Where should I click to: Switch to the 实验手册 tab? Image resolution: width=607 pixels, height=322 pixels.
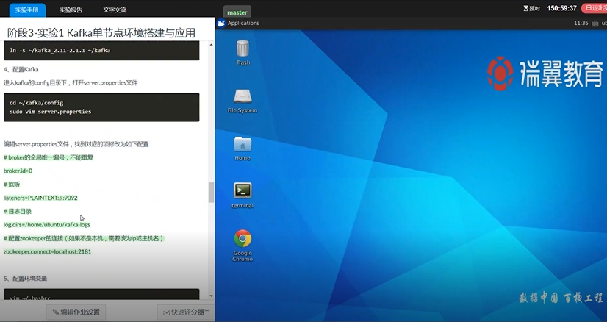pos(26,10)
